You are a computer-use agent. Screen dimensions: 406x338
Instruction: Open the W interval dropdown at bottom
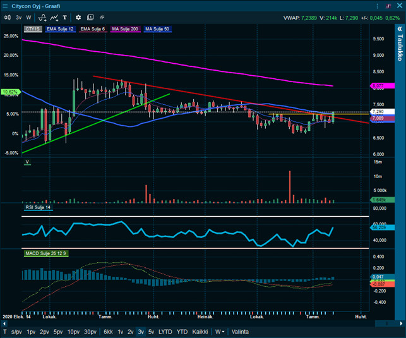(x=220, y=332)
